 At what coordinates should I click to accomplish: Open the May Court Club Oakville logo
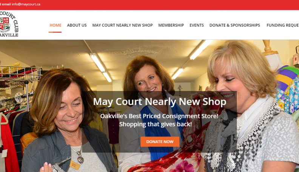click(x=9, y=24)
